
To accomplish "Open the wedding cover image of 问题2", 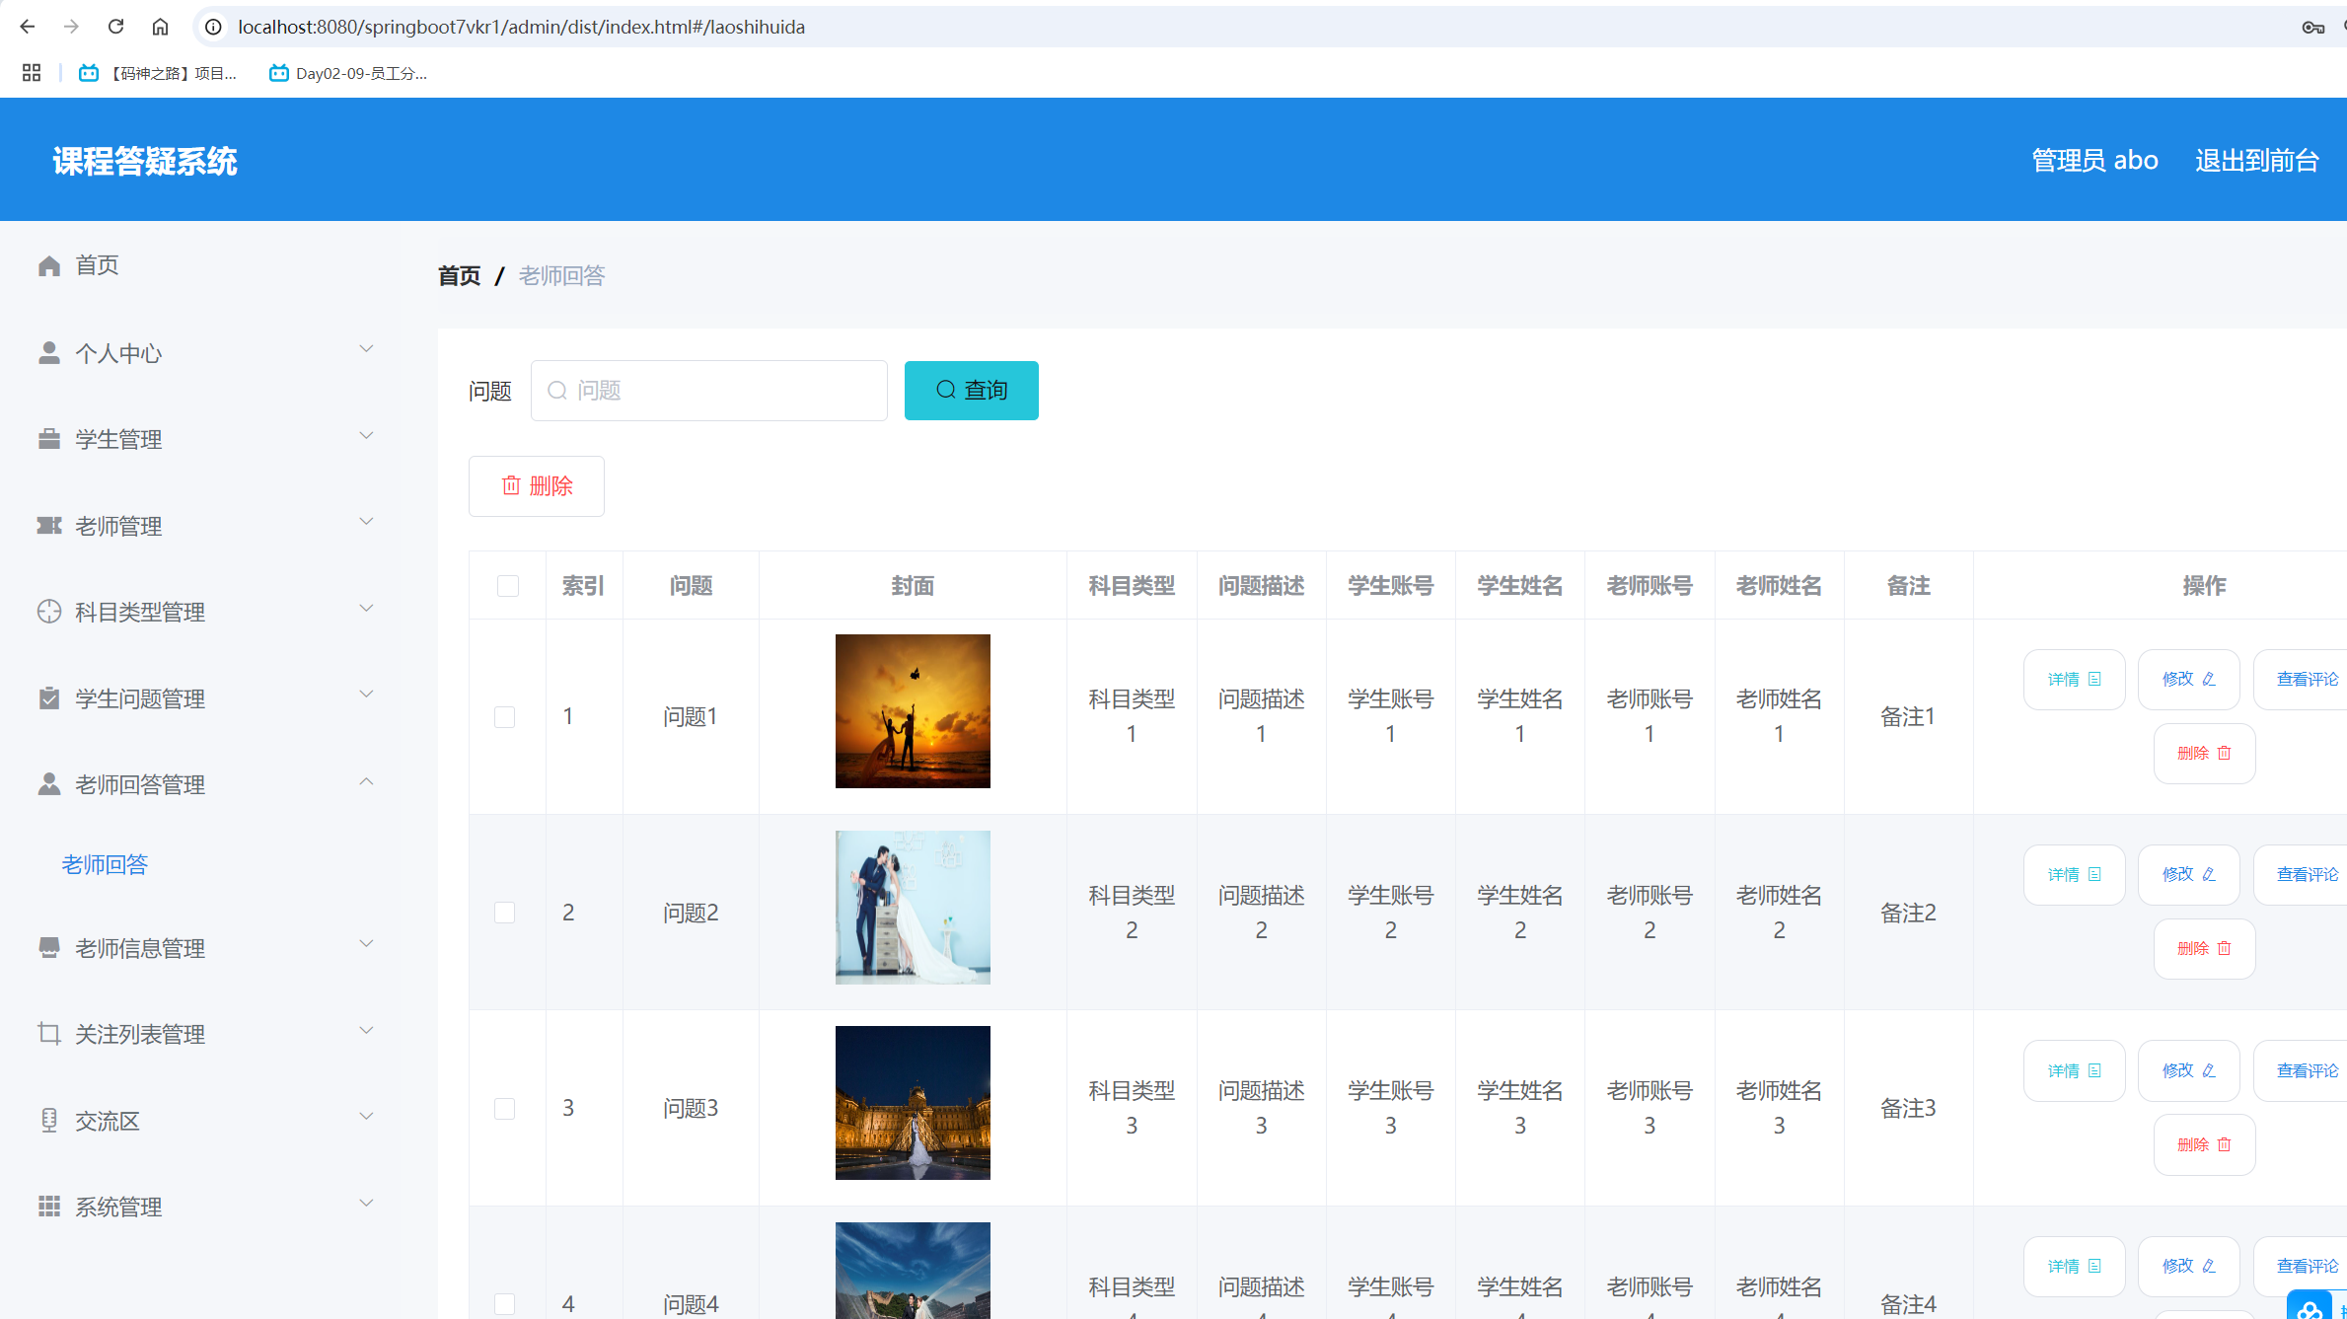I will tap(913, 908).
